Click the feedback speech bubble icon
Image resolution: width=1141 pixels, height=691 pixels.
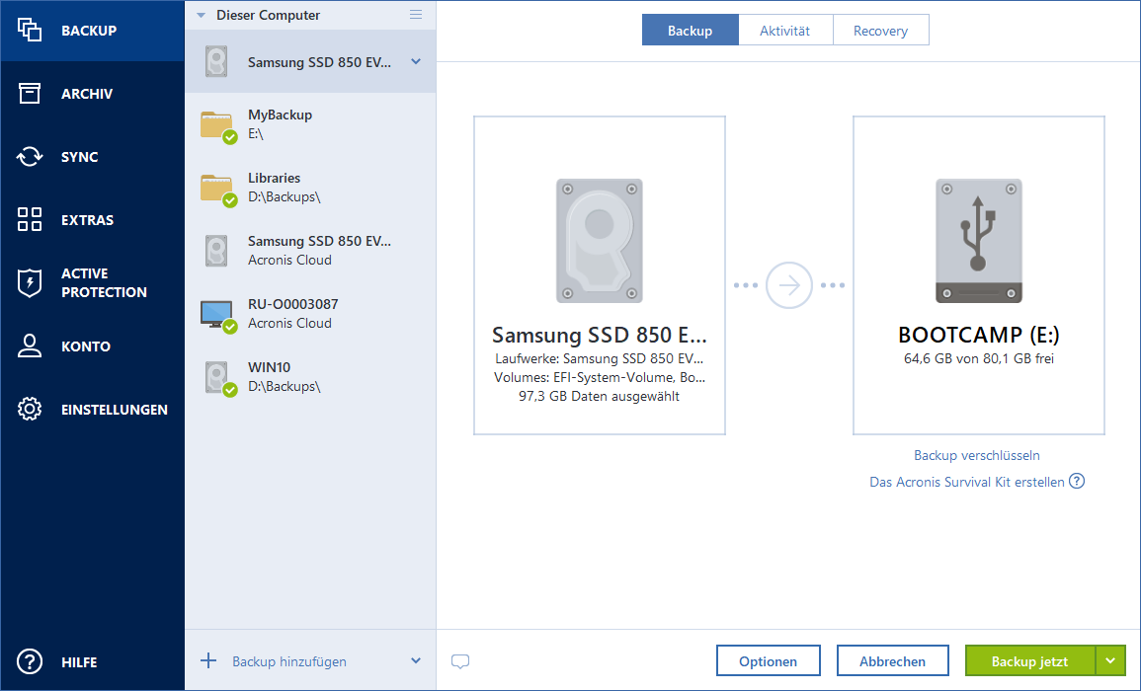click(x=459, y=661)
